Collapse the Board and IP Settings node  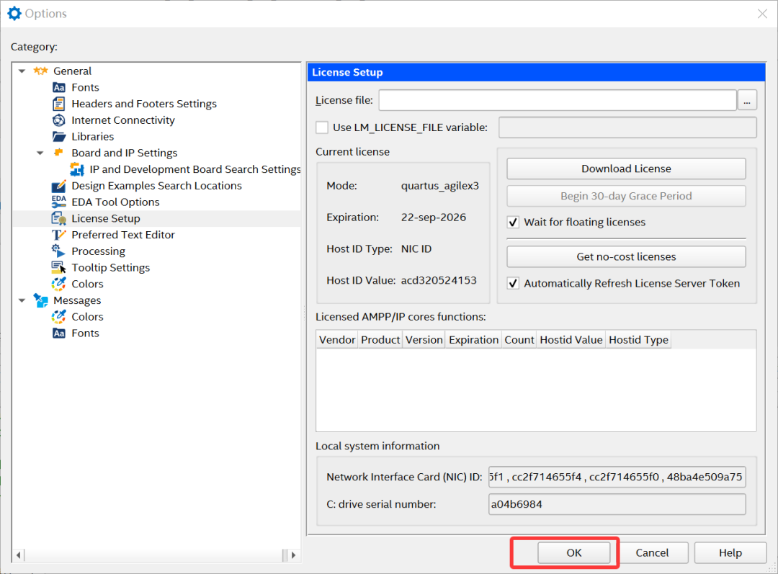click(x=40, y=153)
